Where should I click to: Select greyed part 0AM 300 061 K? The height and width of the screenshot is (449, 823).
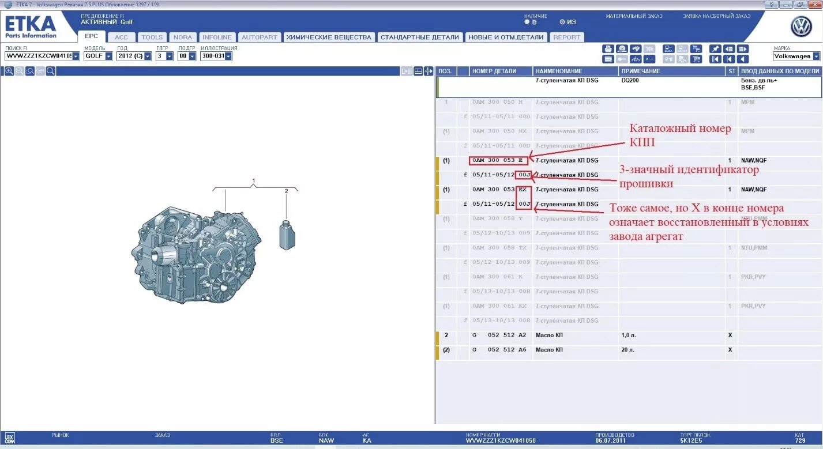[498, 277]
